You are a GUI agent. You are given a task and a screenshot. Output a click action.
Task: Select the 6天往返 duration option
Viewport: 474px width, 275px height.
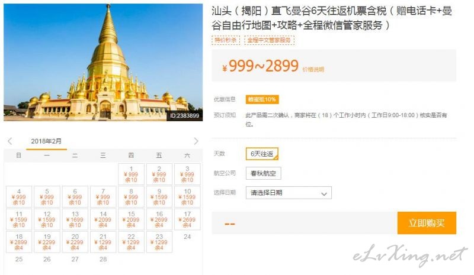point(262,154)
